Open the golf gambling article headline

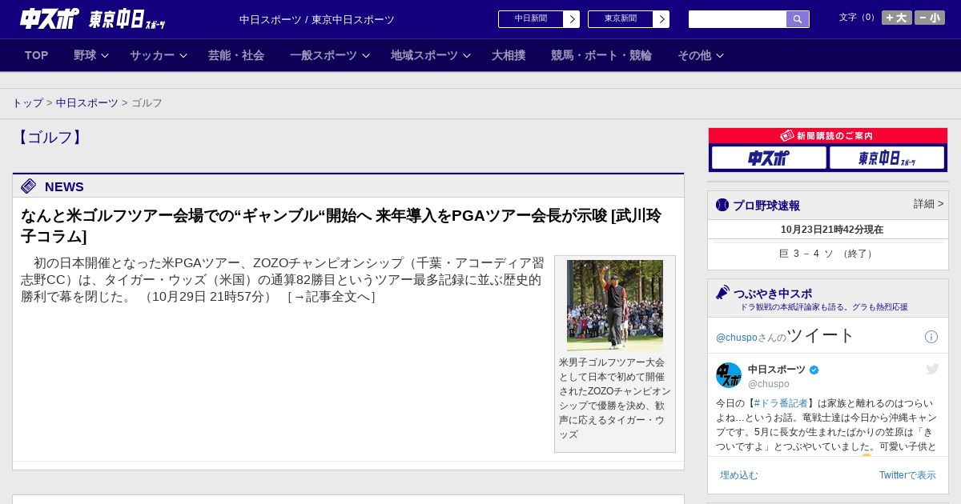(x=341, y=226)
